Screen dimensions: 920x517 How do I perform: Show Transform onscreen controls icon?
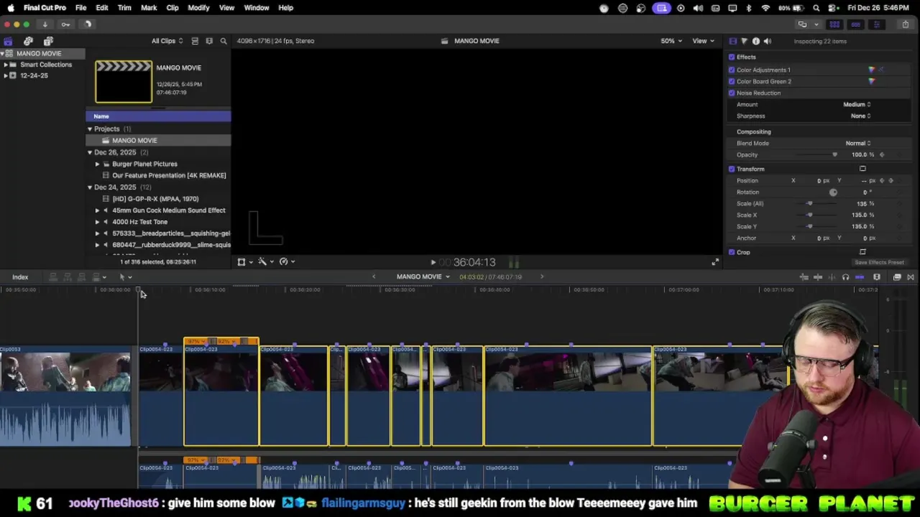tap(862, 169)
